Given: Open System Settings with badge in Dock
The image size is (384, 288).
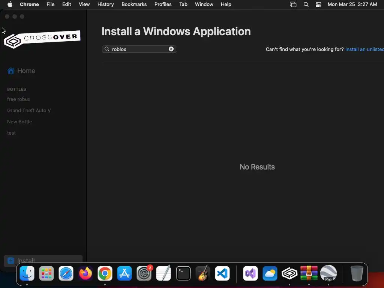Looking at the screenshot, I should tap(144, 273).
